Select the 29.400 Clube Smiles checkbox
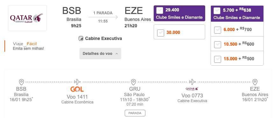The width and height of the screenshot is (279, 118). [x=160, y=10]
